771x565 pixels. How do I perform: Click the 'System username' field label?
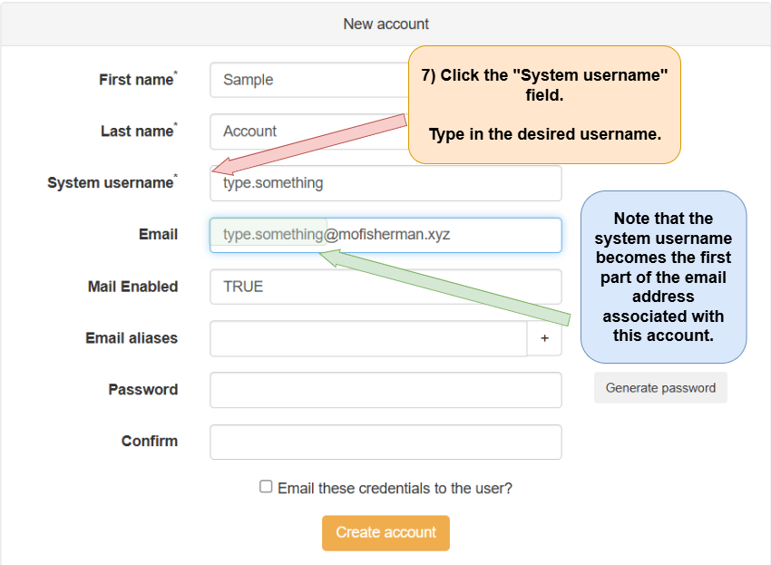(x=110, y=183)
